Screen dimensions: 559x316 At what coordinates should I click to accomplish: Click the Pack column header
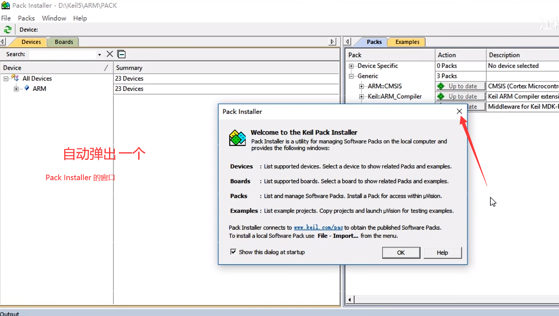point(390,55)
